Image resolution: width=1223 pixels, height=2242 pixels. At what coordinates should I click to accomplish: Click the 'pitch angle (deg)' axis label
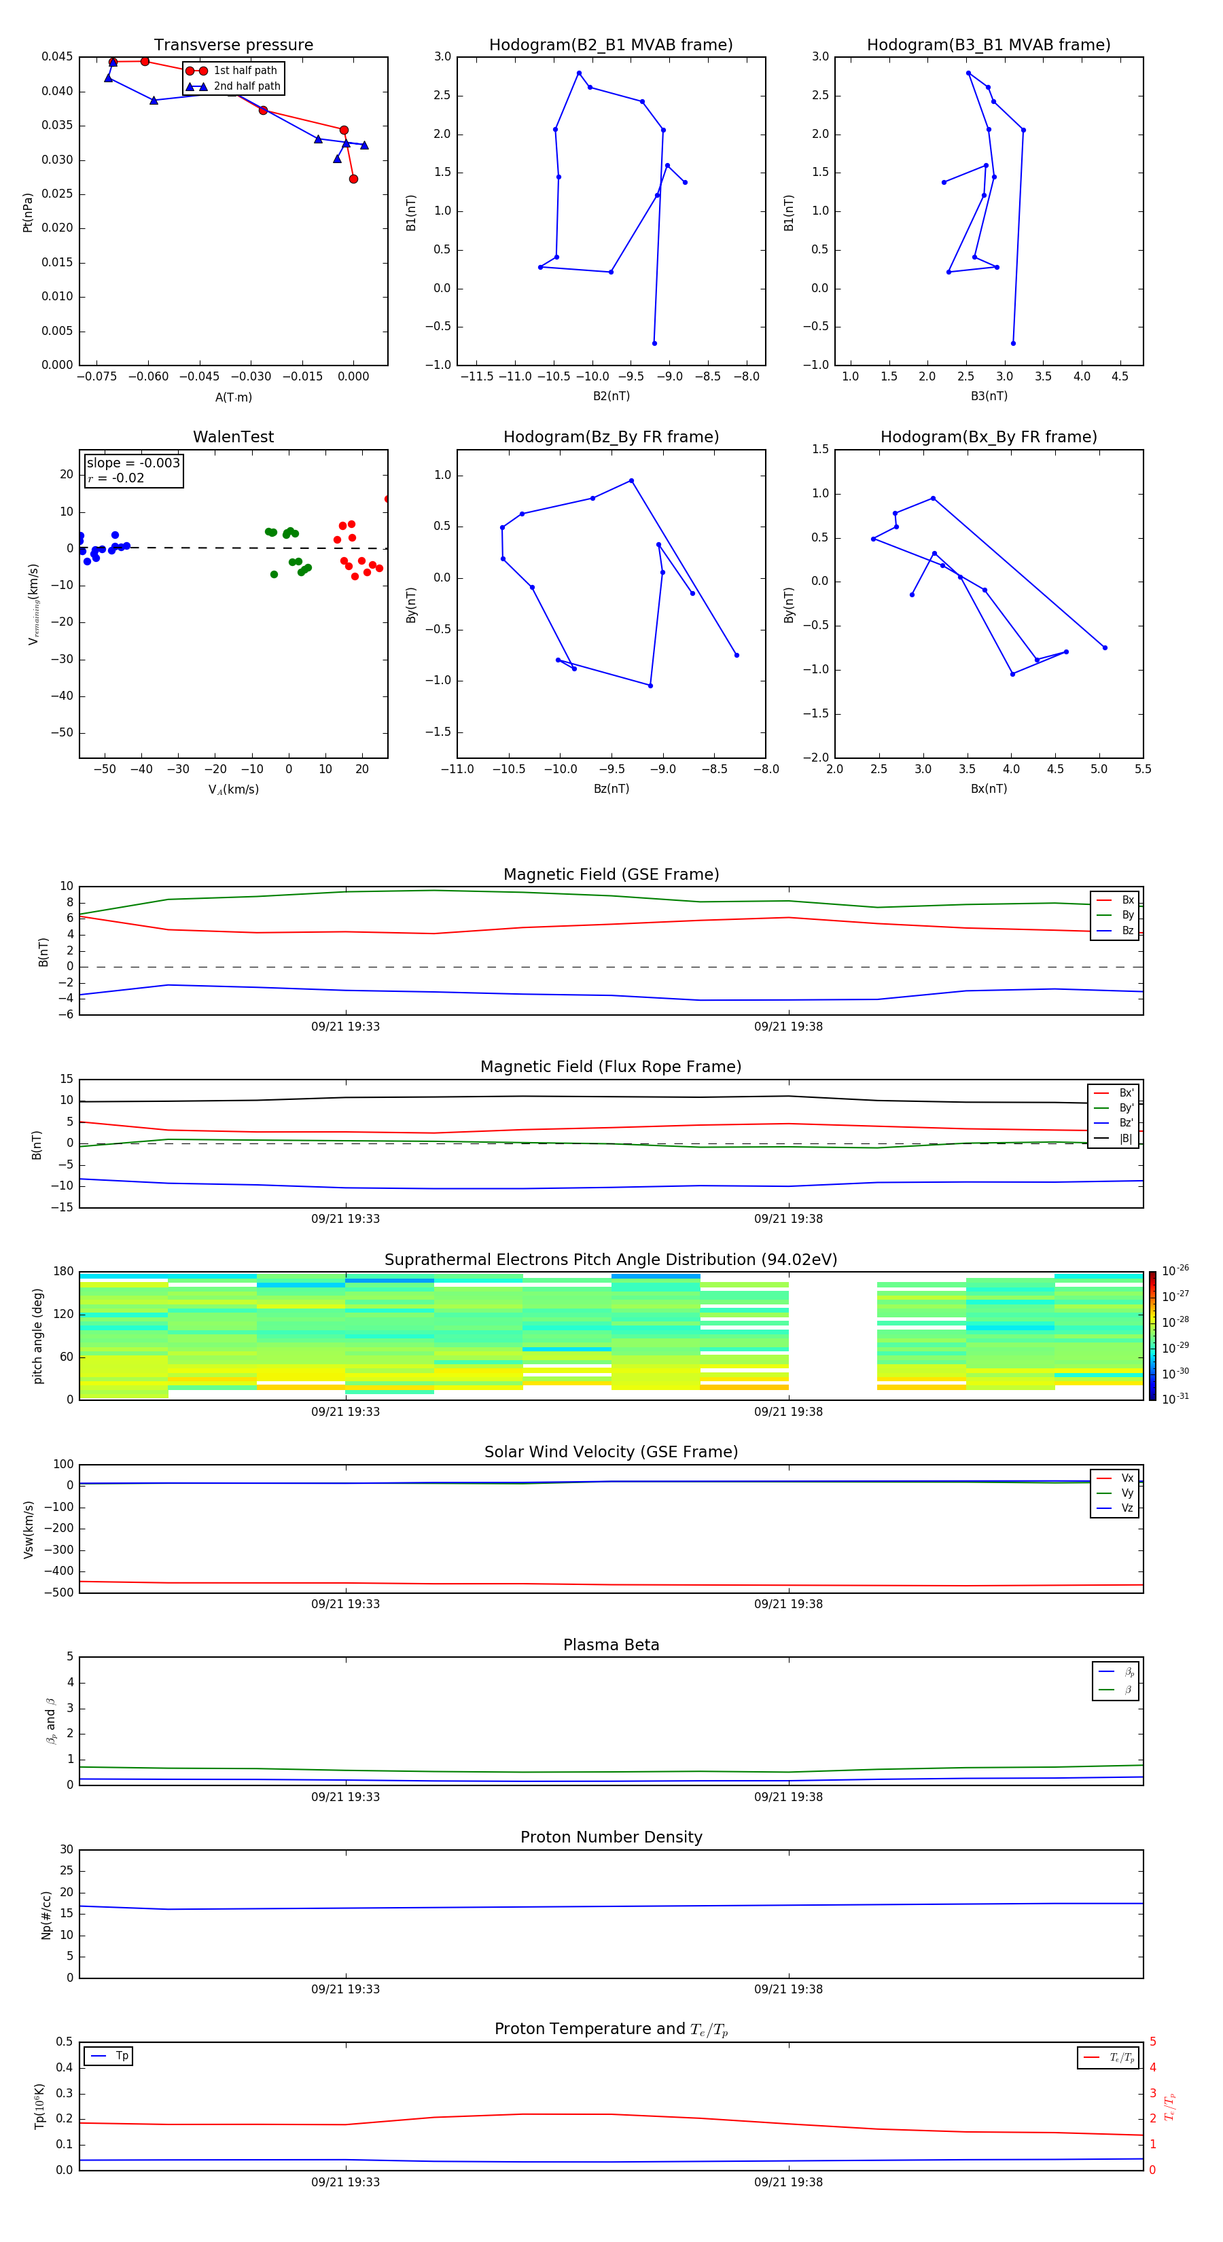click(37, 1336)
